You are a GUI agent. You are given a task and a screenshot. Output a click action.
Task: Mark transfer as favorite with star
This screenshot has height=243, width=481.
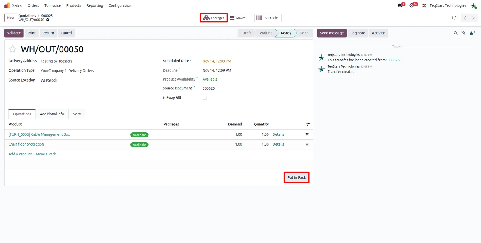tap(13, 49)
